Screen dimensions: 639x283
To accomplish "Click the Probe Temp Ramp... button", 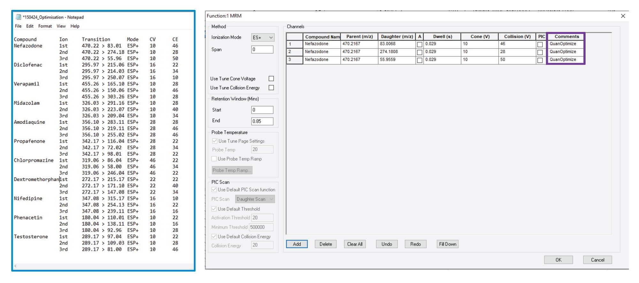I will (x=232, y=170).
